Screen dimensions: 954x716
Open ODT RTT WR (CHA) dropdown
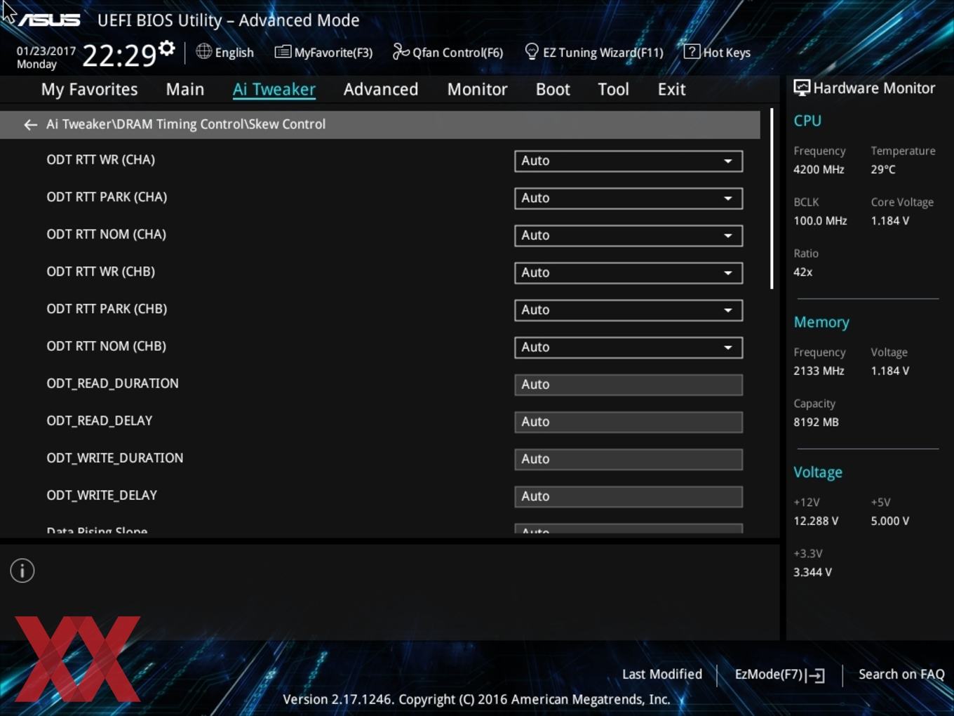click(629, 161)
